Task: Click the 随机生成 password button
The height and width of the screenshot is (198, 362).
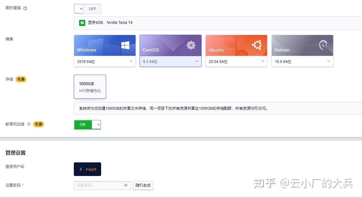Action: click(x=143, y=185)
